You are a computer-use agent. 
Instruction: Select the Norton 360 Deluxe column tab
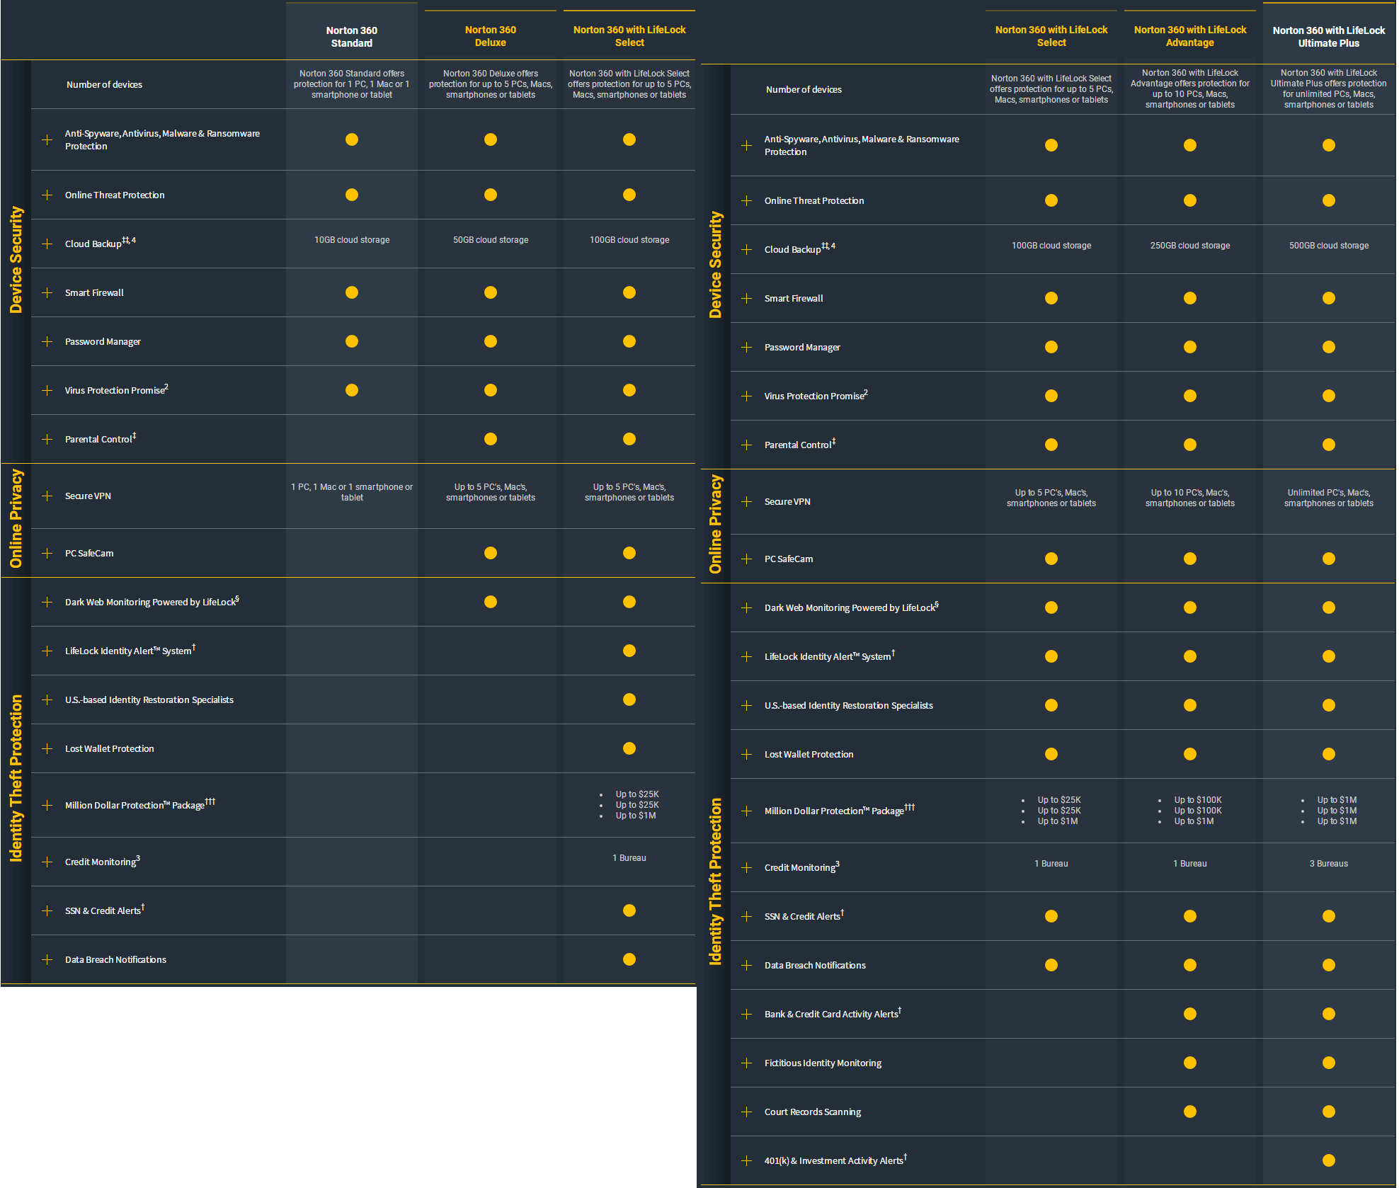pos(491,36)
